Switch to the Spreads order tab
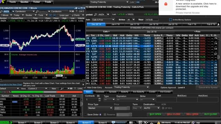The width and height of the screenshot is (221, 124). pos(113,92)
